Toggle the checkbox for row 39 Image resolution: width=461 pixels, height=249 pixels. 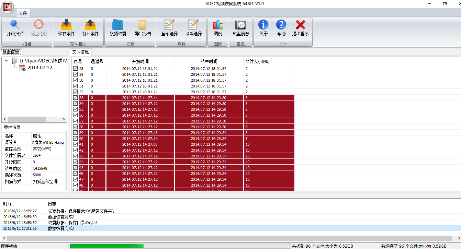pyautogui.click(x=75, y=133)
